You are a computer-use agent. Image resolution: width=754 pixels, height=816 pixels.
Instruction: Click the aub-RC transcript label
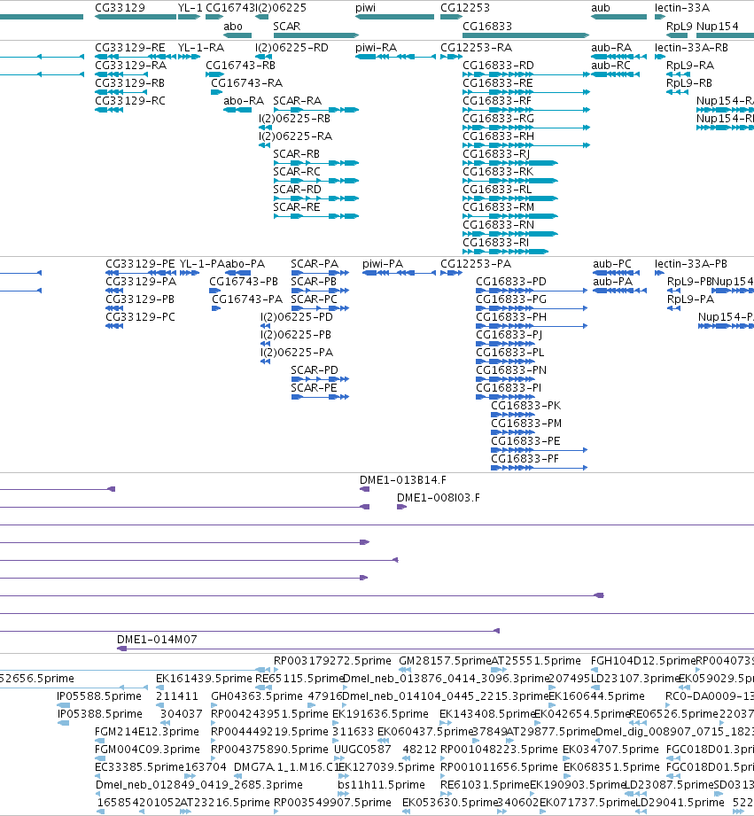click(x=610, y=65)
